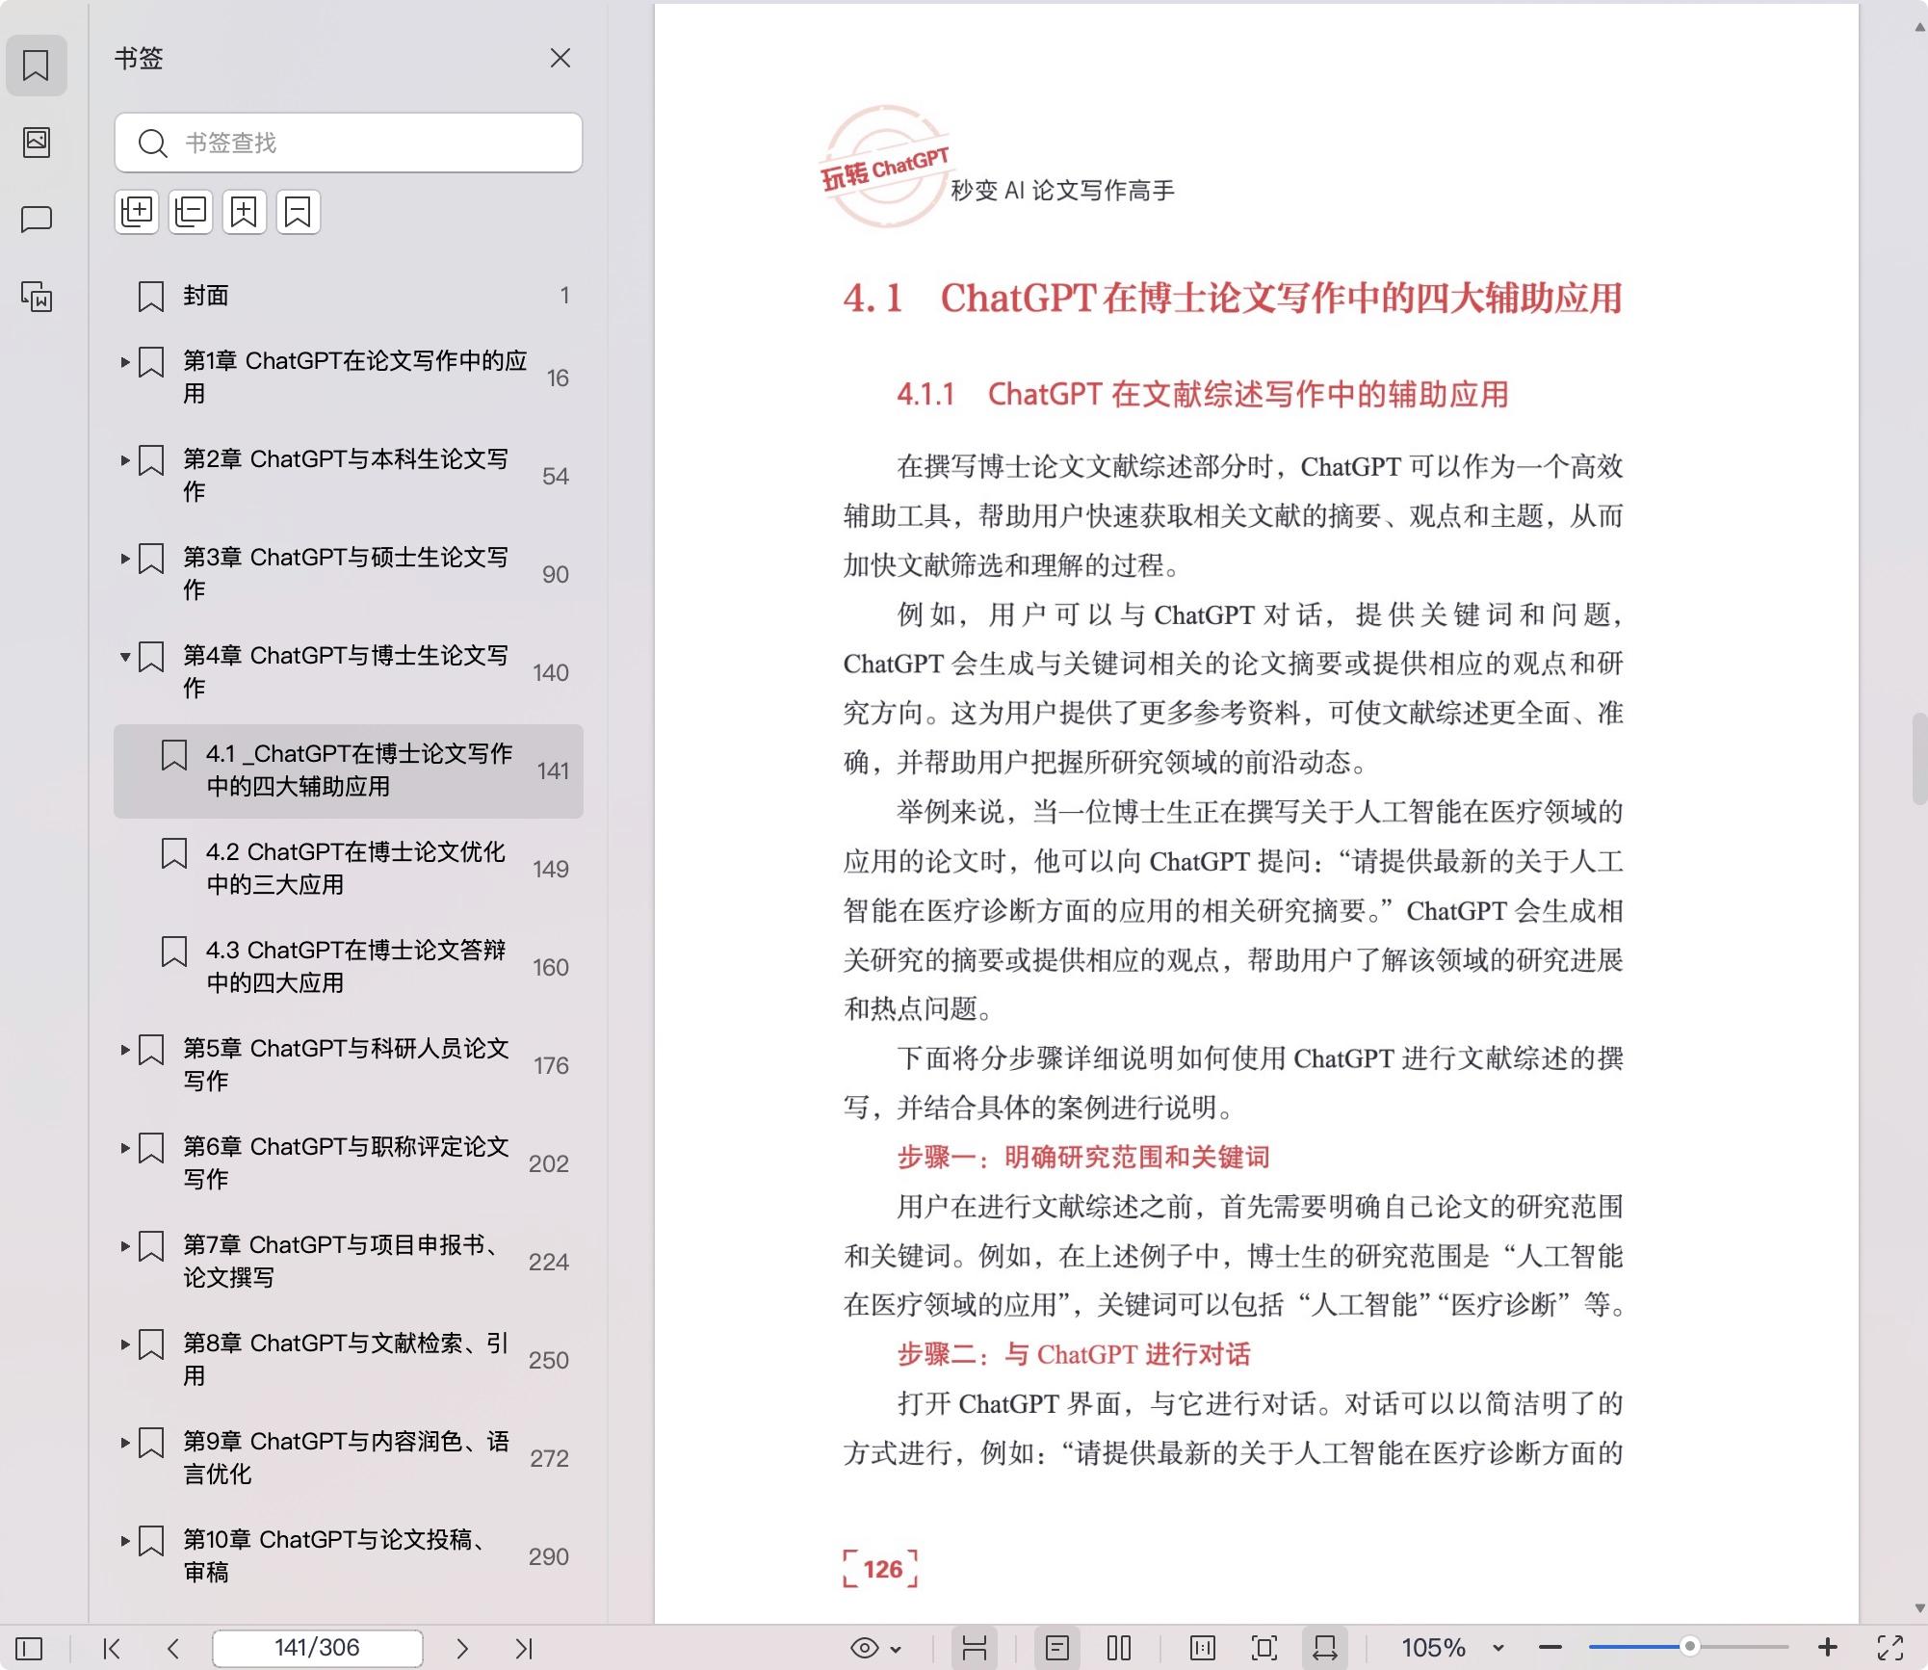Open 第2章 ChatGPT与本科生论文写作 bookmark
The height and width of the screenshot is (1670, 1928).
346,476
